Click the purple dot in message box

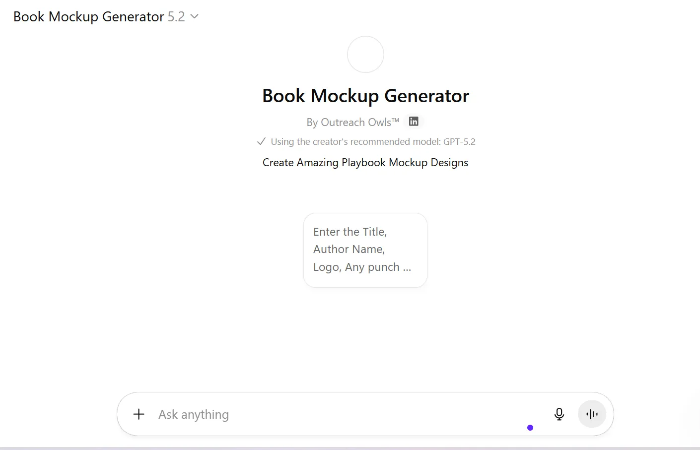tap(530, 428)
